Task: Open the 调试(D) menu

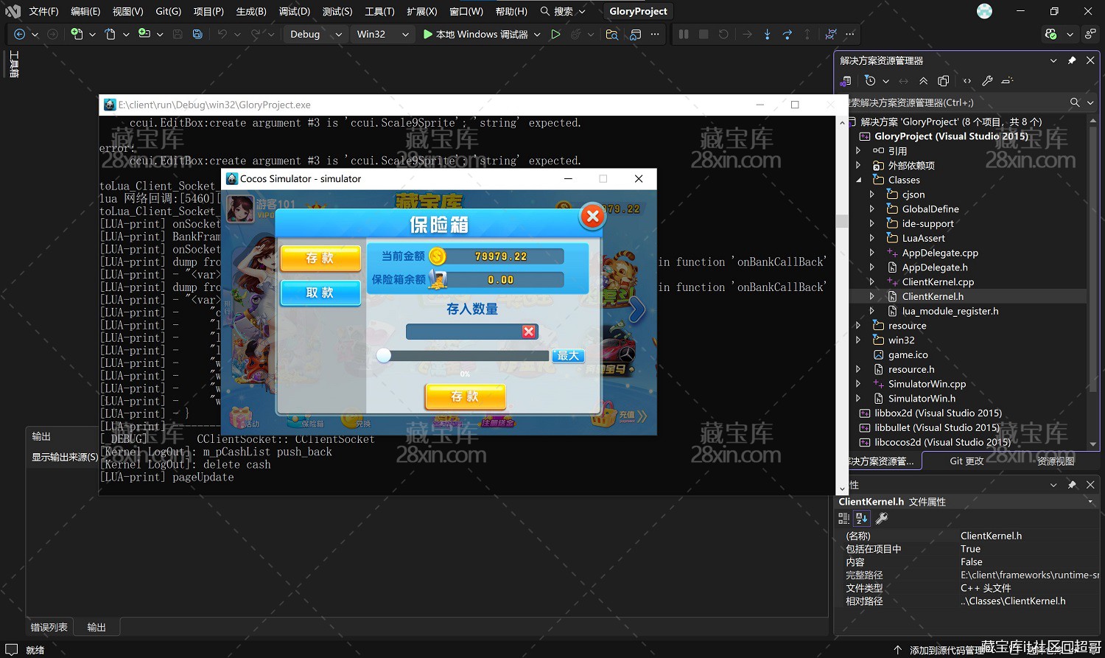Action: 294,11
